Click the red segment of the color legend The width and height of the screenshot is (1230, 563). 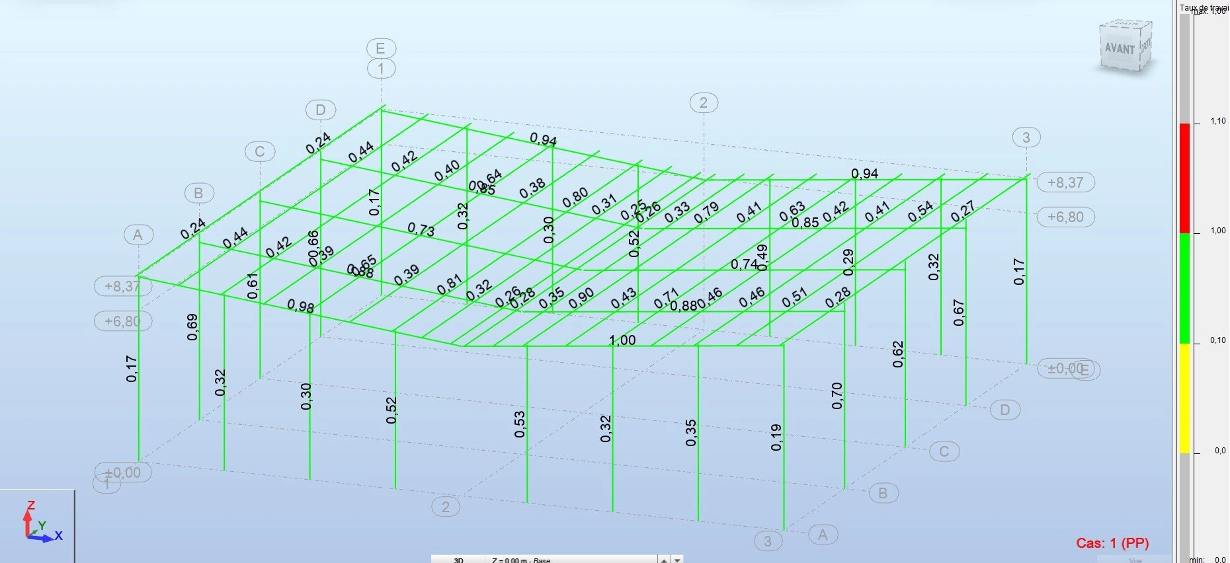(1184, 178)
